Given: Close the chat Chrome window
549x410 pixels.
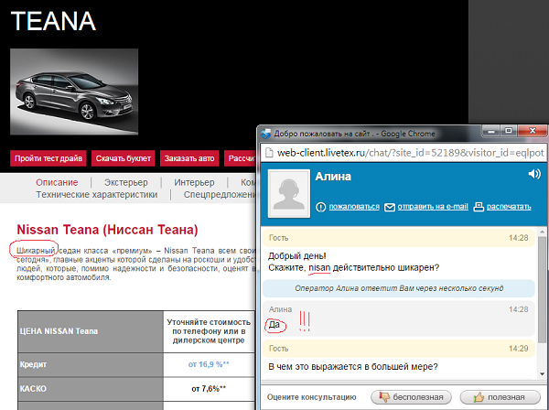Looking at the screenshot, I should pyautogui.click(x=533, y=131).
